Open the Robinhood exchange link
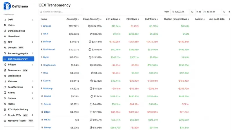232x130 pixels. (x=49, y=49)
